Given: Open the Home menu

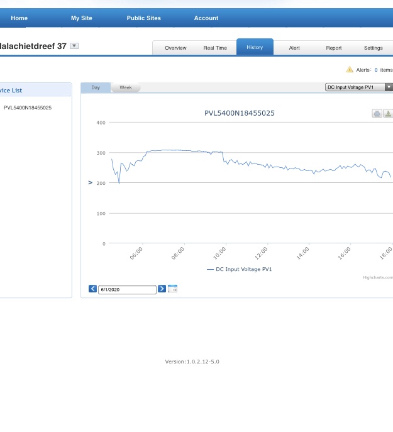Looking at the screenshot, I should pyautogui.click(x=19, y=18).
